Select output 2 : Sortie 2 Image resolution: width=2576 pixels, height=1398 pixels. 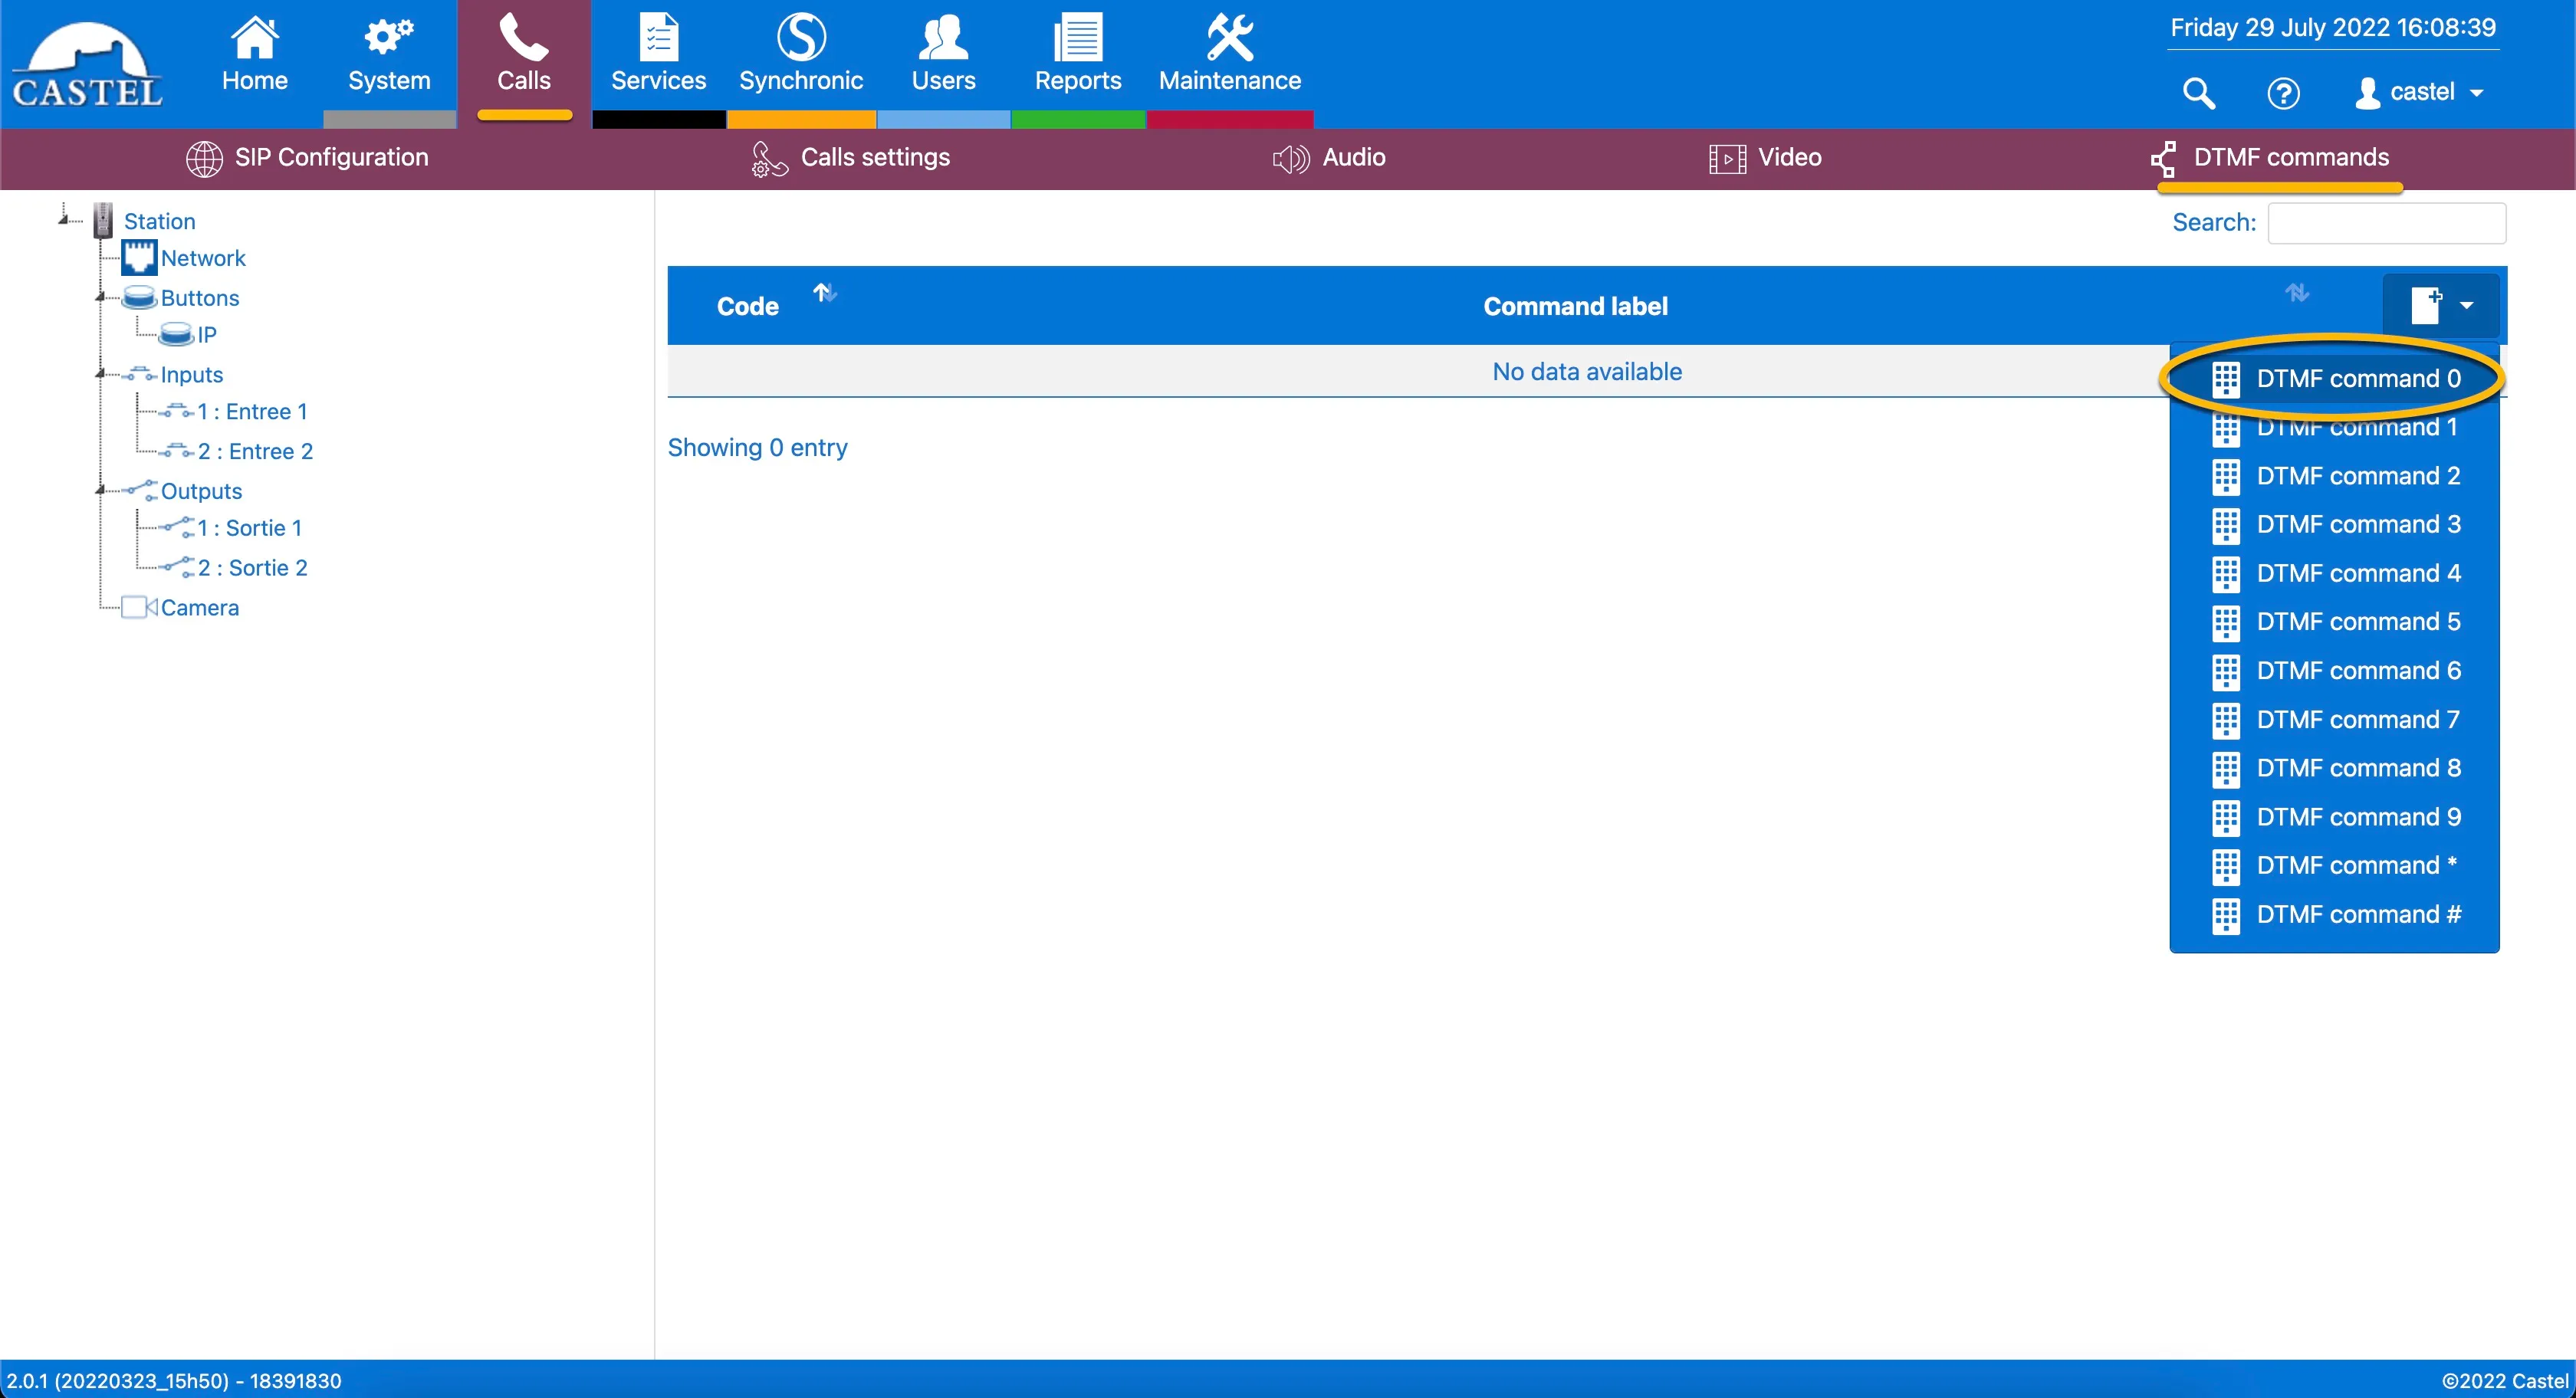click(252, 568)
